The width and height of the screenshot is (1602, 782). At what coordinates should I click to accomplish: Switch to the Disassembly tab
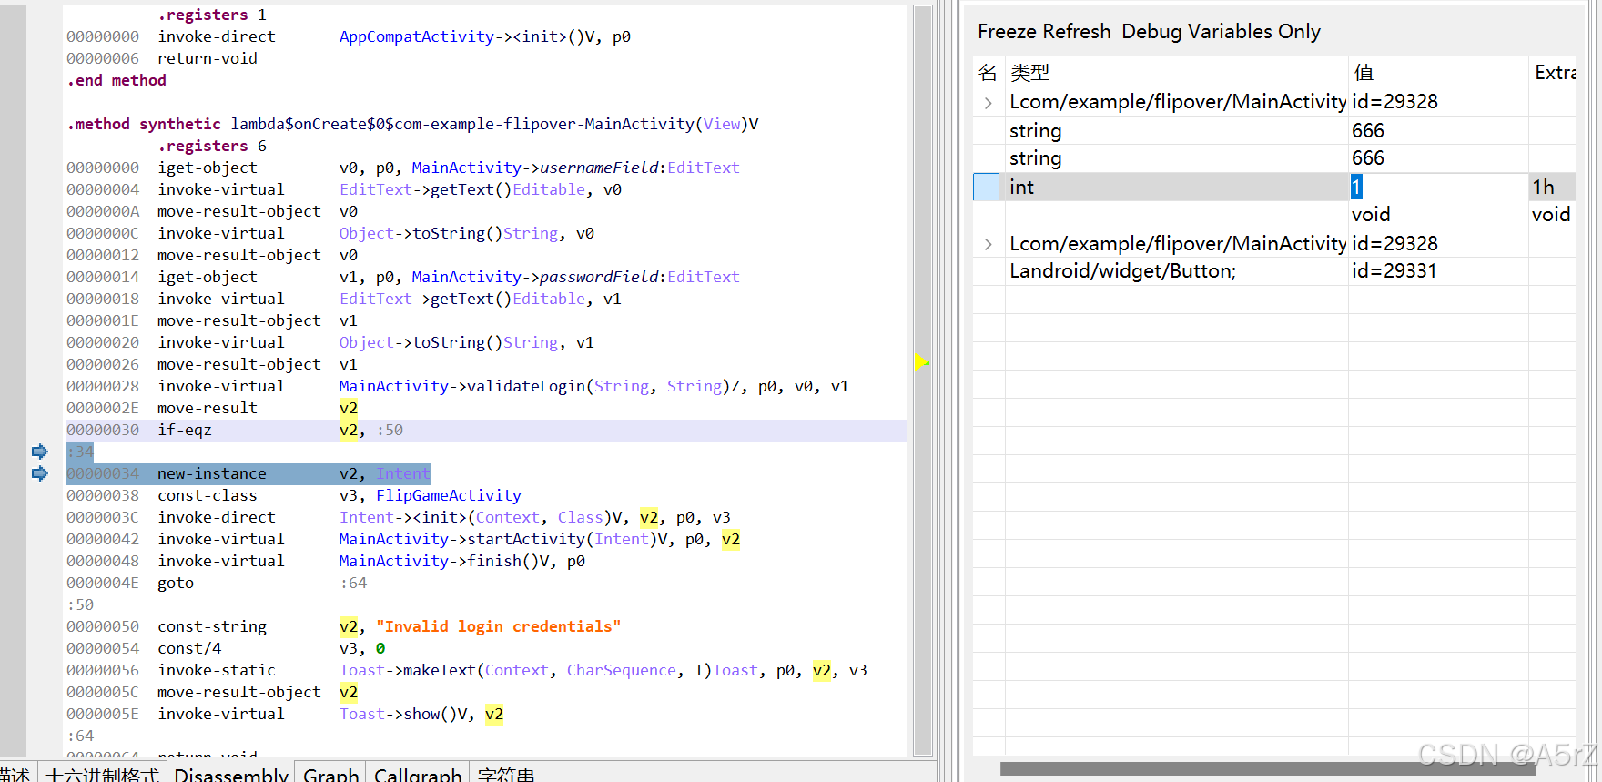point(231,774)
